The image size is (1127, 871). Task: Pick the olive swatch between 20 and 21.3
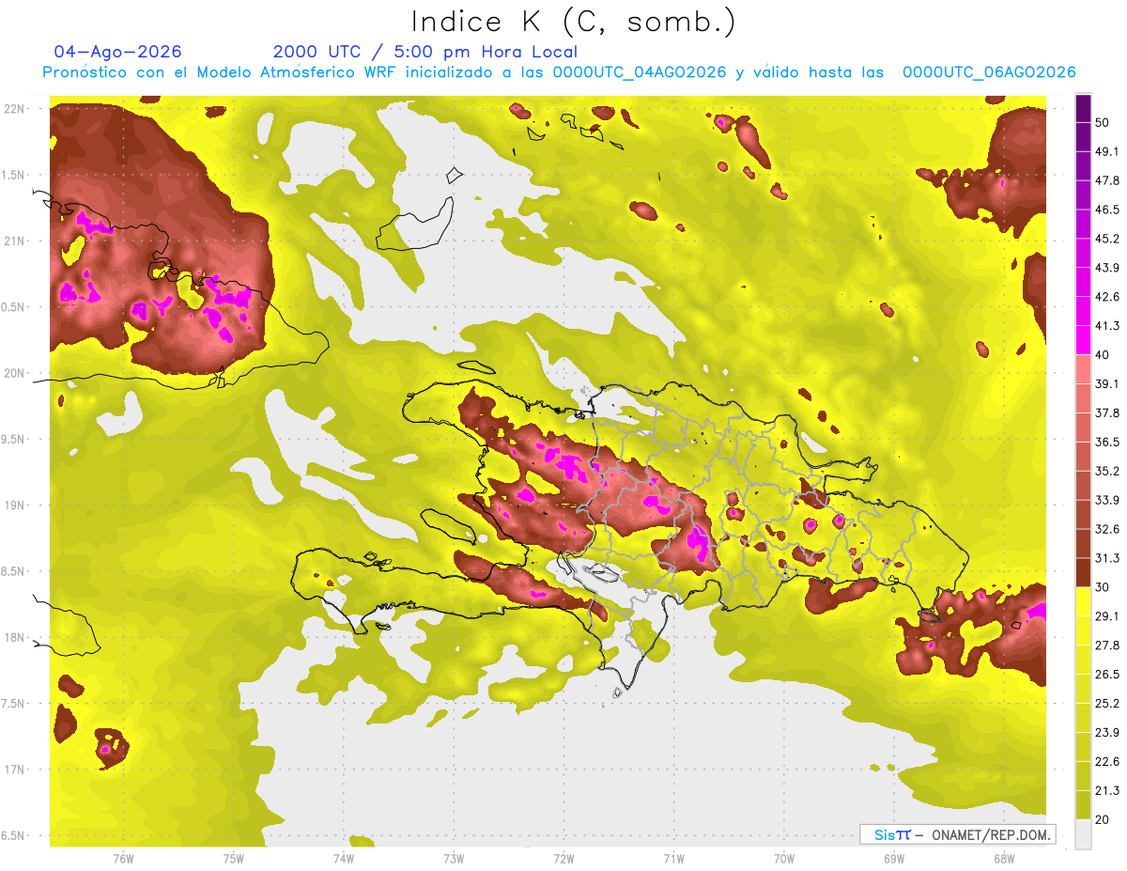(x=1083, y=805)
